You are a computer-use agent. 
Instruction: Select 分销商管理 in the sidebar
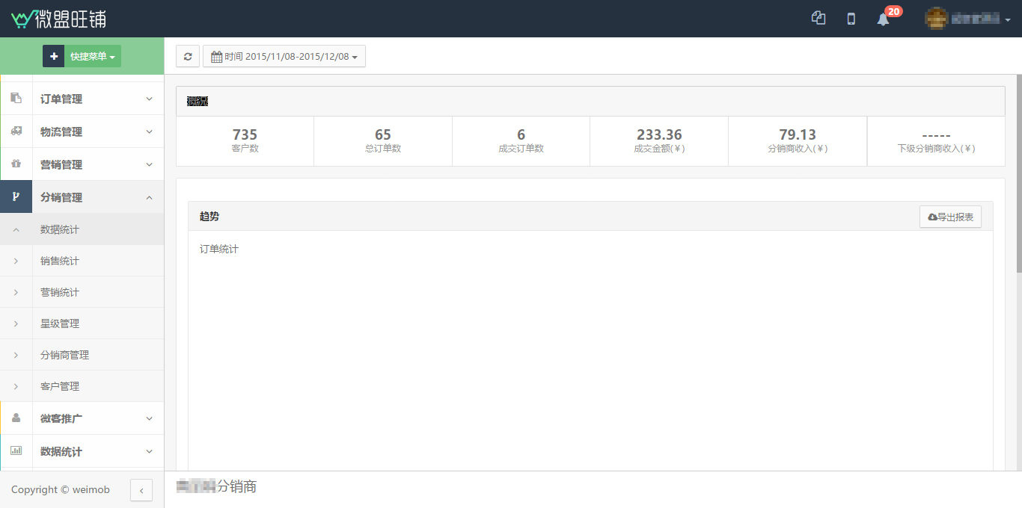64,355
